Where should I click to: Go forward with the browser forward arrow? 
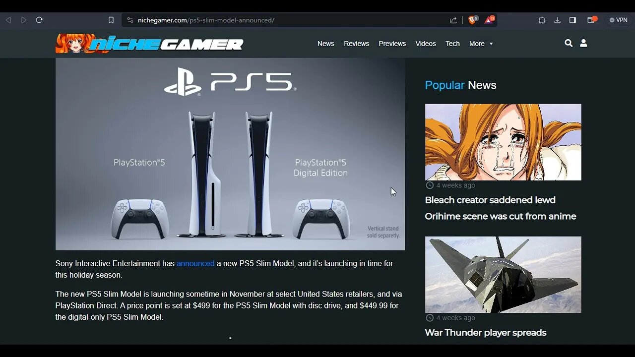click(23, 20)
